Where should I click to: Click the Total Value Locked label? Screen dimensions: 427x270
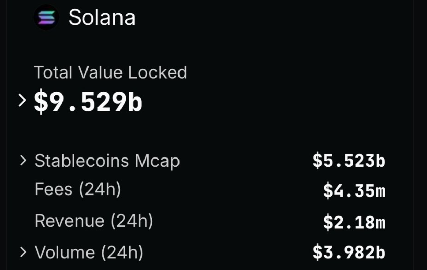pyautogui.click(x=111, y=72)
